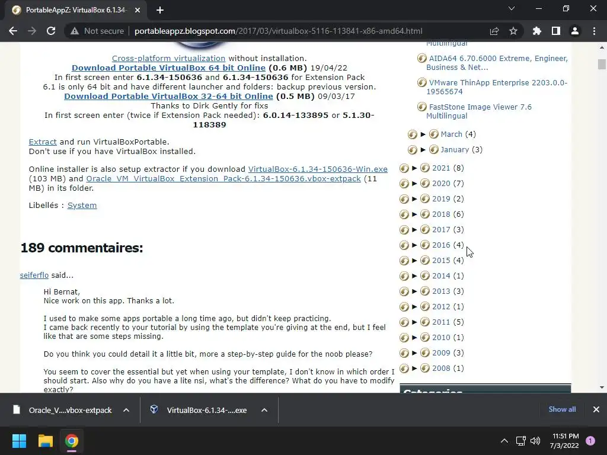The width and height of the screenshot is (607, 455).
Task: Open the Extract link
Action: 43,142
